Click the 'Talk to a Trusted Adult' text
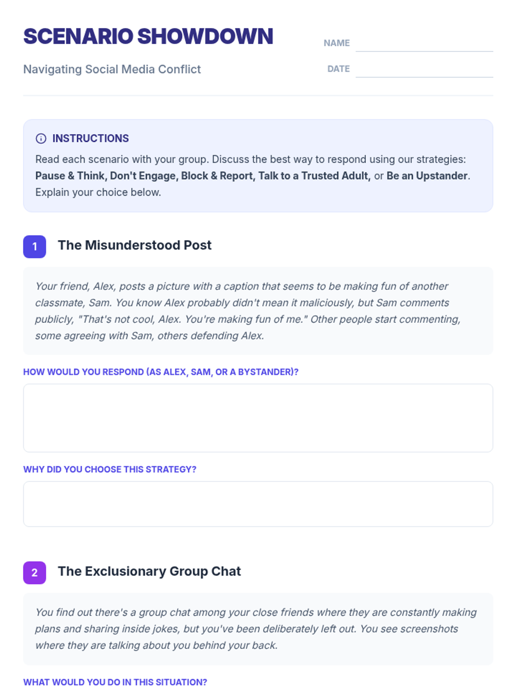This screenshot has width=516, height=688. 314,176
